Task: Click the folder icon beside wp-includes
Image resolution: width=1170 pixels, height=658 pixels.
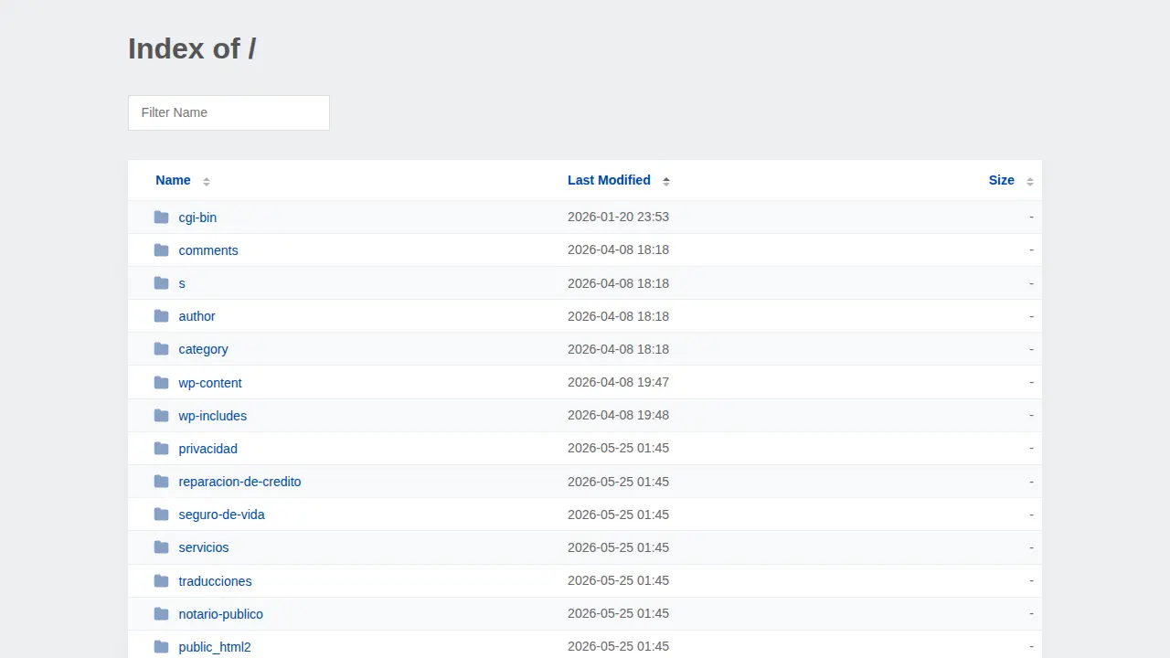Action: (x=162, y=415)
